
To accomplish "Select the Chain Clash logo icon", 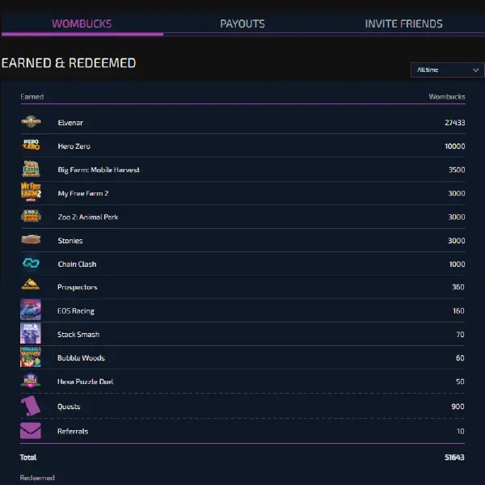I will [31, 263].
